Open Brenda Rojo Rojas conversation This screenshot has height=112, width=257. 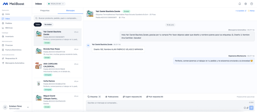pyautogui.click(x=57, y=53)
